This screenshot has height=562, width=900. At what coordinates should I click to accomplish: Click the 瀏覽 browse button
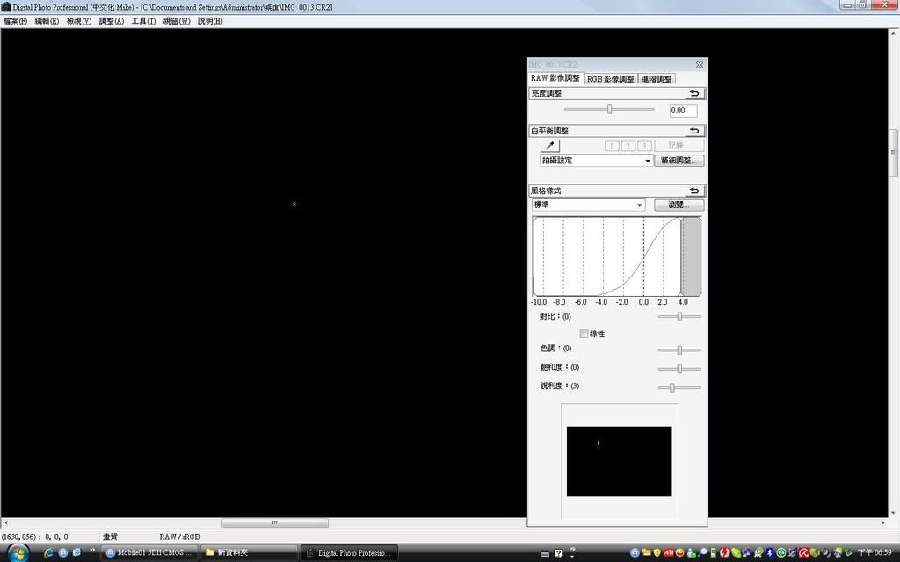679,205
